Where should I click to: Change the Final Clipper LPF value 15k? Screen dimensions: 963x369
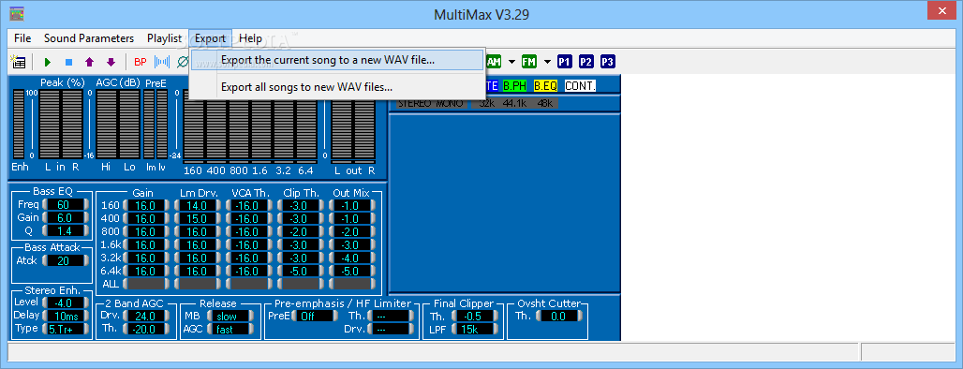(x=475, y=329)
